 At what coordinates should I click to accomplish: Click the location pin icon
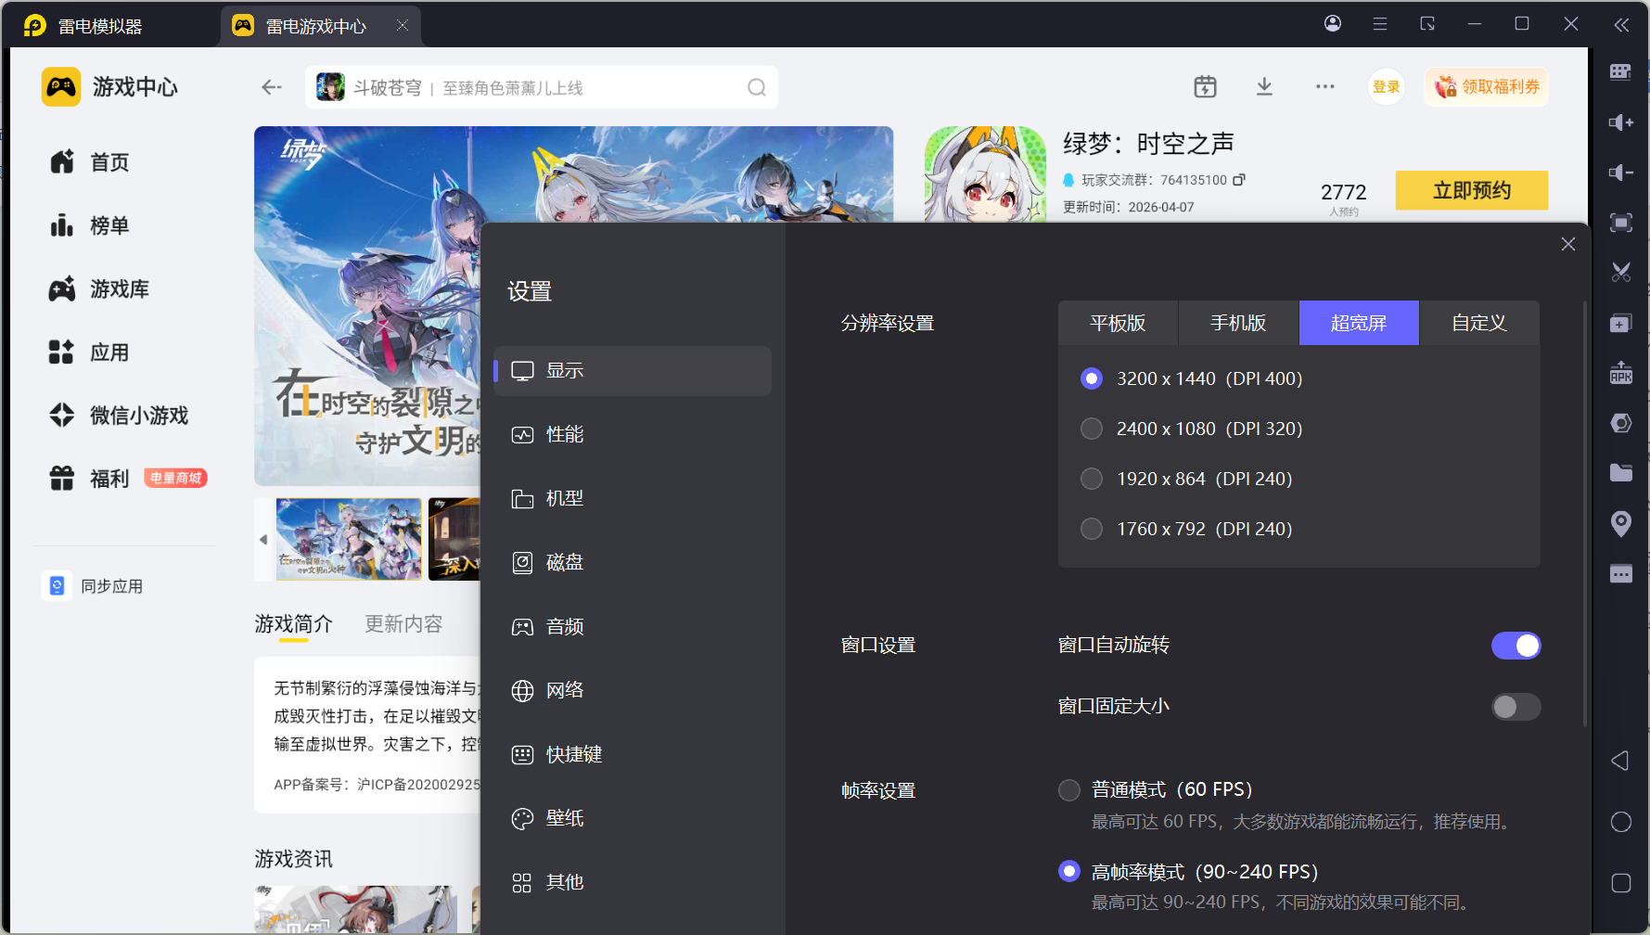(1620, 523)
